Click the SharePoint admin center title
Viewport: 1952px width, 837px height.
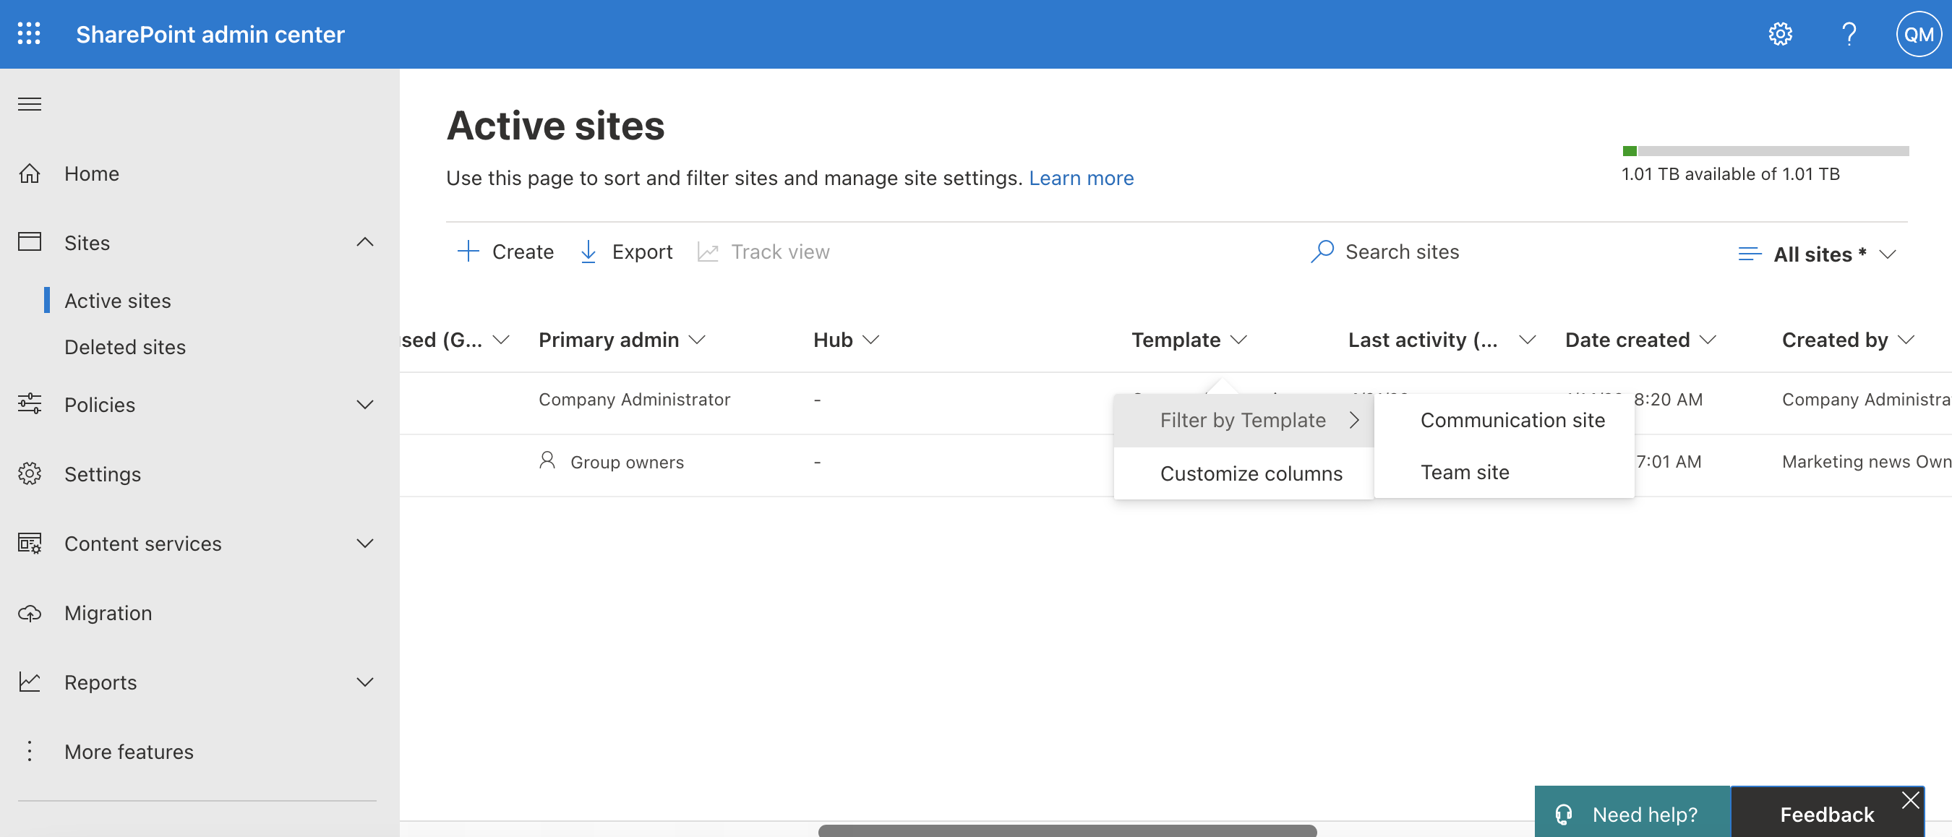(210, 34)
